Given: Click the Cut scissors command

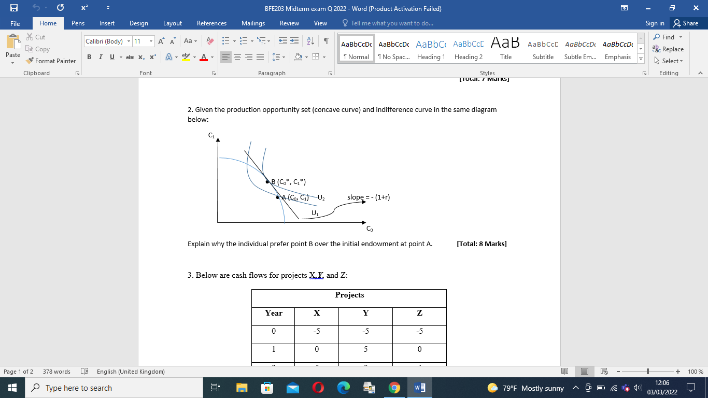Looking at the screenshot, I should (x=35, y=37).
